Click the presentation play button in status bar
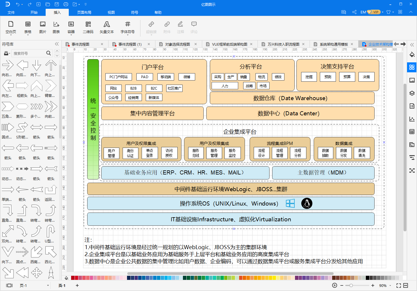The height and width of the screenshot is (291, 417). pyautogui.click(x=334, y=285)
